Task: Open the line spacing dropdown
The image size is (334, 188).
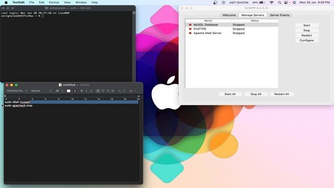Action: [x=122, y=91]
